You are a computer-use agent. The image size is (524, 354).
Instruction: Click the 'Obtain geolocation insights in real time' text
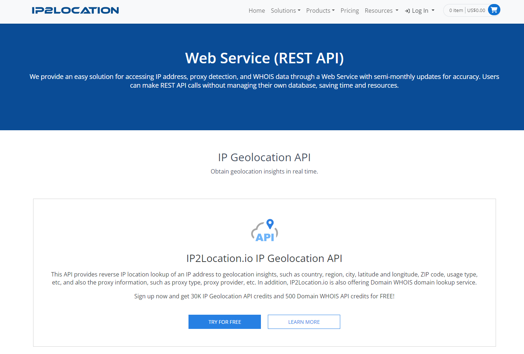[264, 171]
